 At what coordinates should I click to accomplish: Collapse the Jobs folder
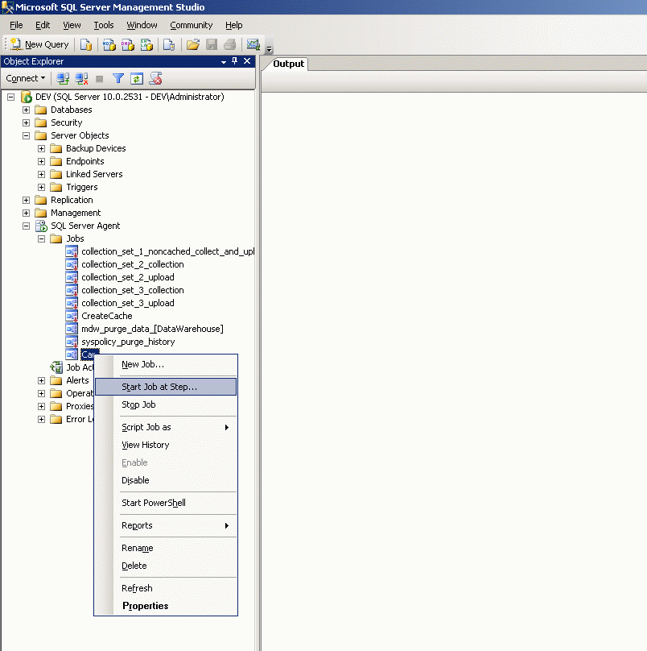[x=42, y=238]
